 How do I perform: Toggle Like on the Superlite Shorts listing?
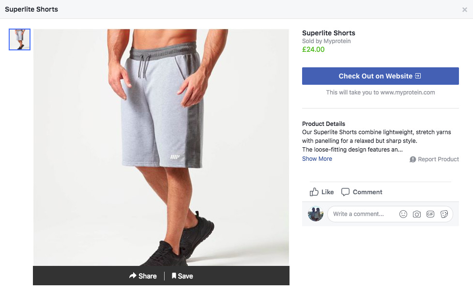point(321,192)
